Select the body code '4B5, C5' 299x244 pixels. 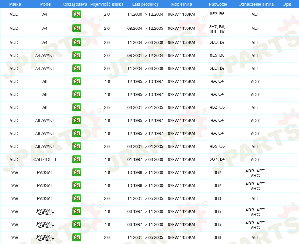pos(217,146)
